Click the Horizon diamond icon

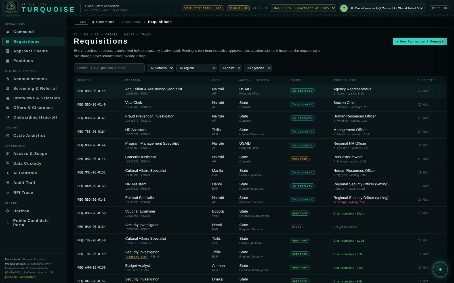[x=8, y=211]
